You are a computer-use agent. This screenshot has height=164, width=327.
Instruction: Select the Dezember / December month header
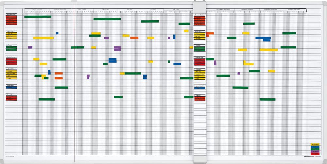pyautogui.click(x=293, y=10)
